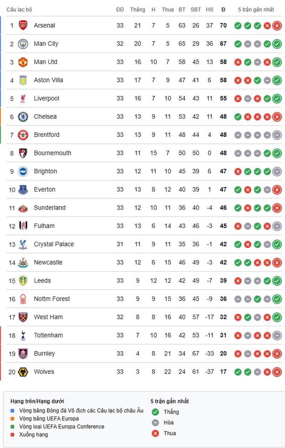Click the '5 trận gần nhất' column header
The width and height of the screenshot is (285, 448).
pos(256,10)
